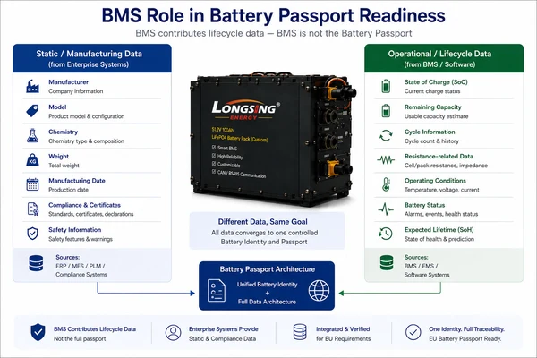The height and width of the screenshot is (358, 537).
Task: Click the subtitle 'BMS is not the Battery Passport'
Action: 345,34
